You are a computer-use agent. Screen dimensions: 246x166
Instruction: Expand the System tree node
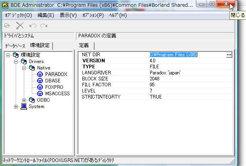(x=16, y=107)
